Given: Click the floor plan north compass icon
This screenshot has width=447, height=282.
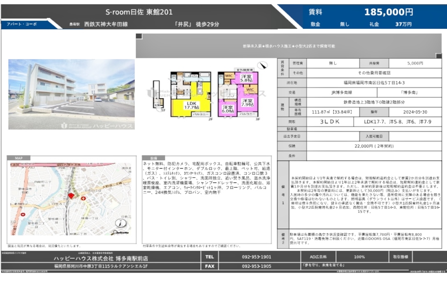Looking at the screenshot, I should tap(262, 65).
